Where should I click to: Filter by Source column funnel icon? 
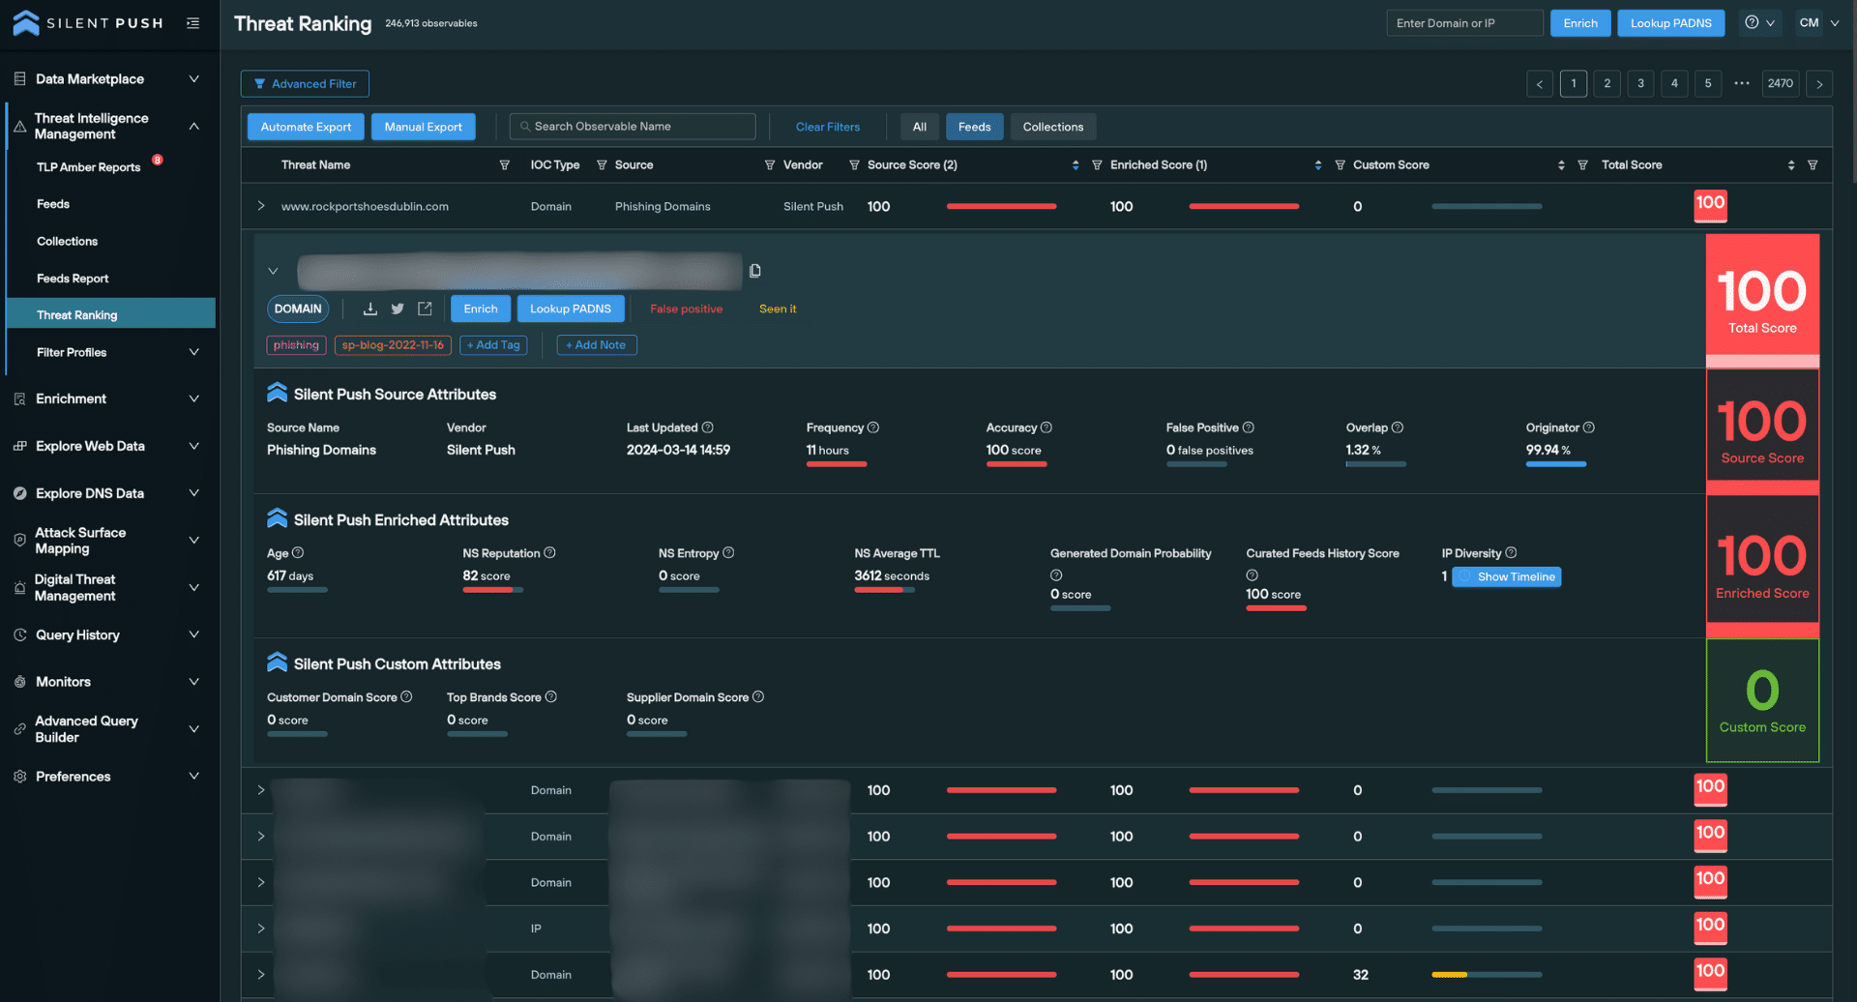[770, 165]
